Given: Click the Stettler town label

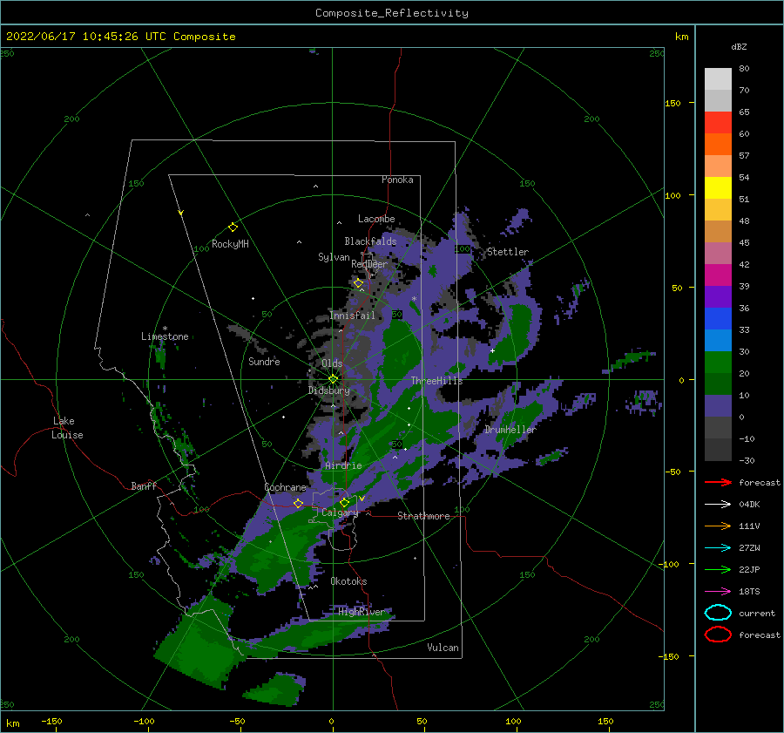Looking at the screenshot, I should [x=508, y=252].
